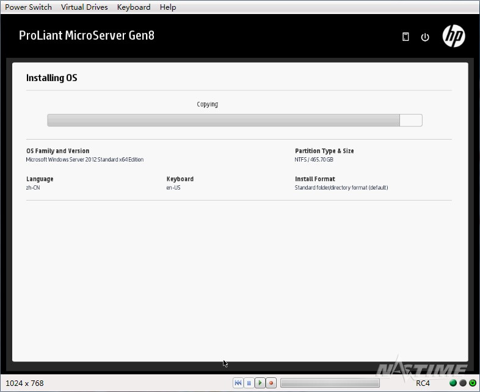Click the zh-CN language value
This screenshot has height=392, width=480.
[33, 188]
